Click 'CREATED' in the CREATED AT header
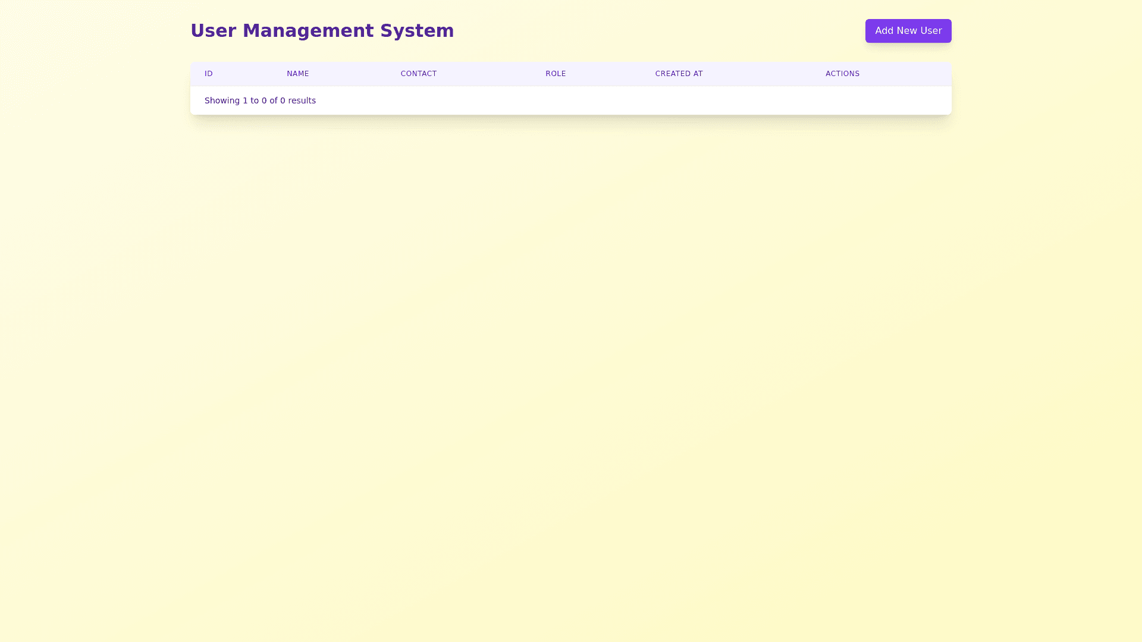1142x642 pixels. click(x=672, y=74)
